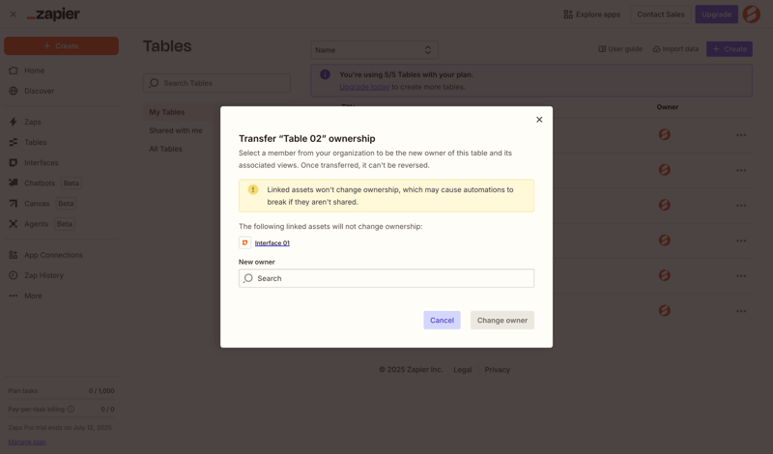This screenshot has width=773, height=454.
Task: Open Chatbots Beta in the sidebar
Action: coord(44,183)
